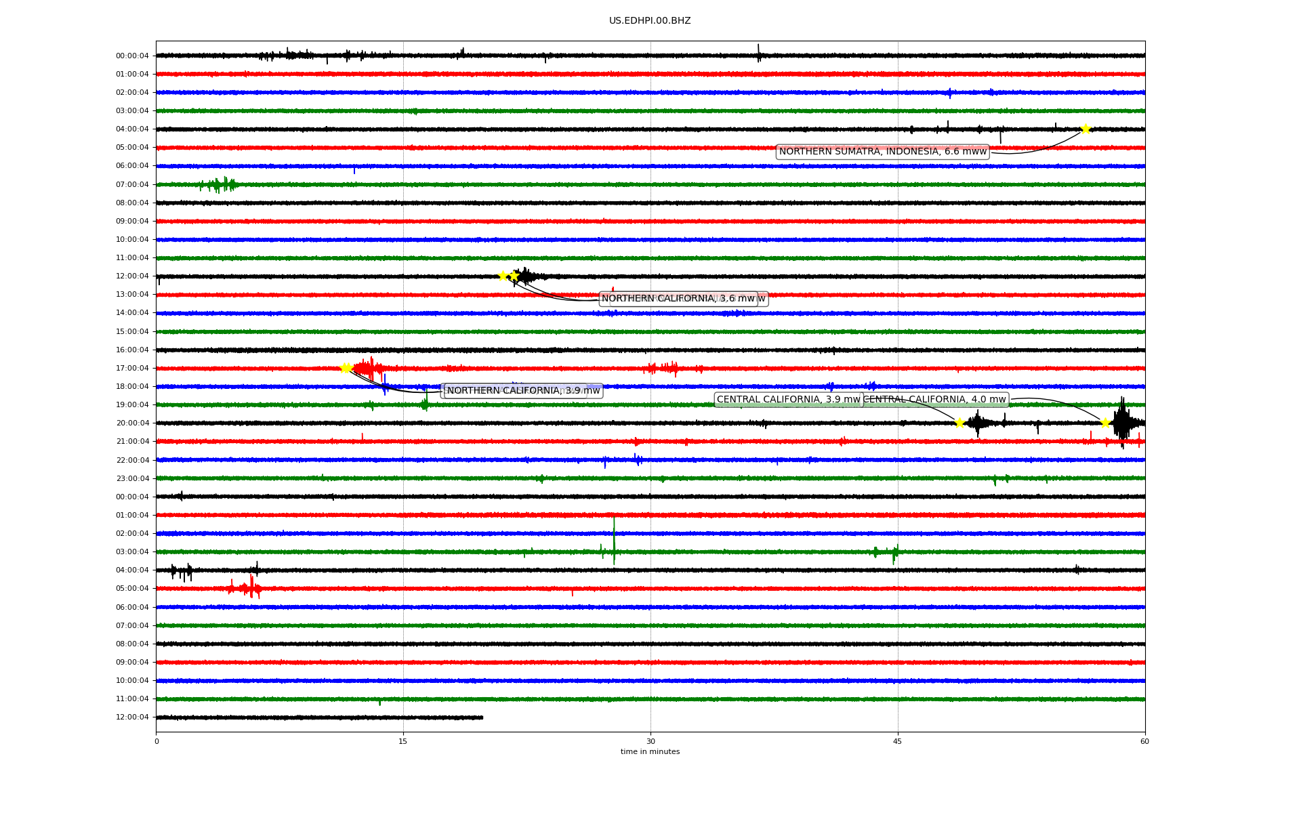Click the 15 minute tick label

coord(403,741)
